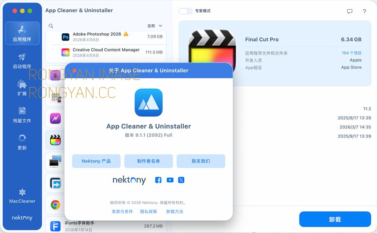Image resolution: width=377 pixels, height=233 pixels.
Task: Click the 11.2 version value
Action: [x=367, y=109]
